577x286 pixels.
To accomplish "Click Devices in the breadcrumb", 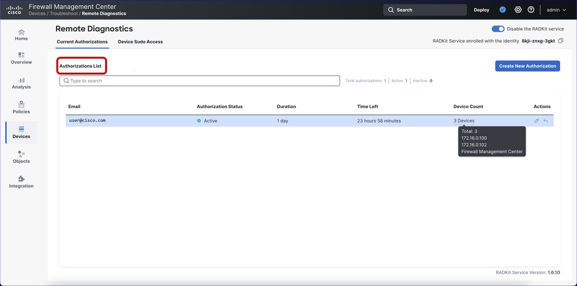I will 37,14.
